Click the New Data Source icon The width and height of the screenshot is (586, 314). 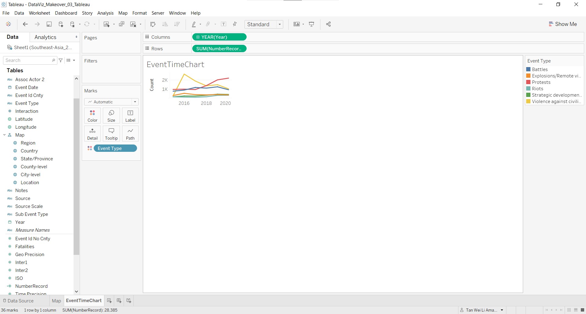click(61, 24)
